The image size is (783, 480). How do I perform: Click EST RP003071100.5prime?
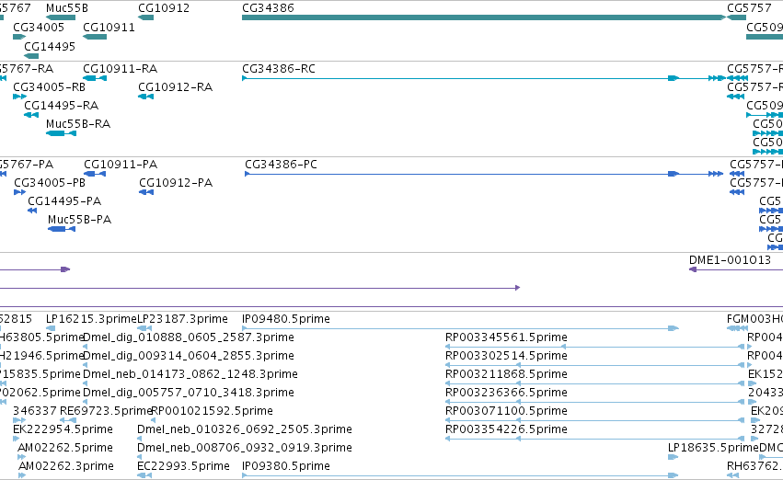tap(506, 412)
